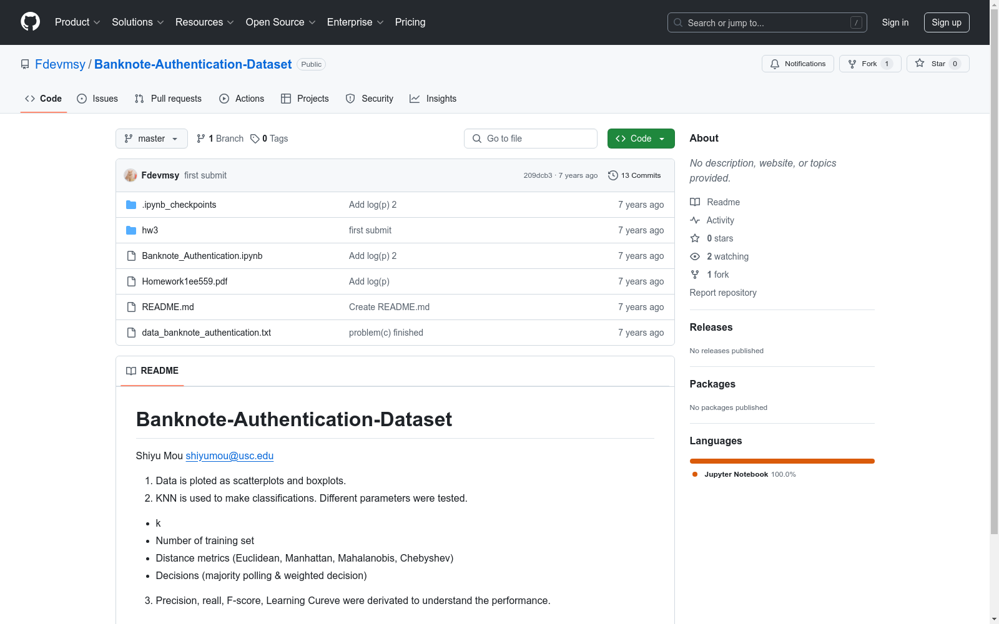Image resolution: width=999 pixels, height=624 pixels.
Task: Click the Go to file field
Action: pyautogui.click(x=531, y=139)
